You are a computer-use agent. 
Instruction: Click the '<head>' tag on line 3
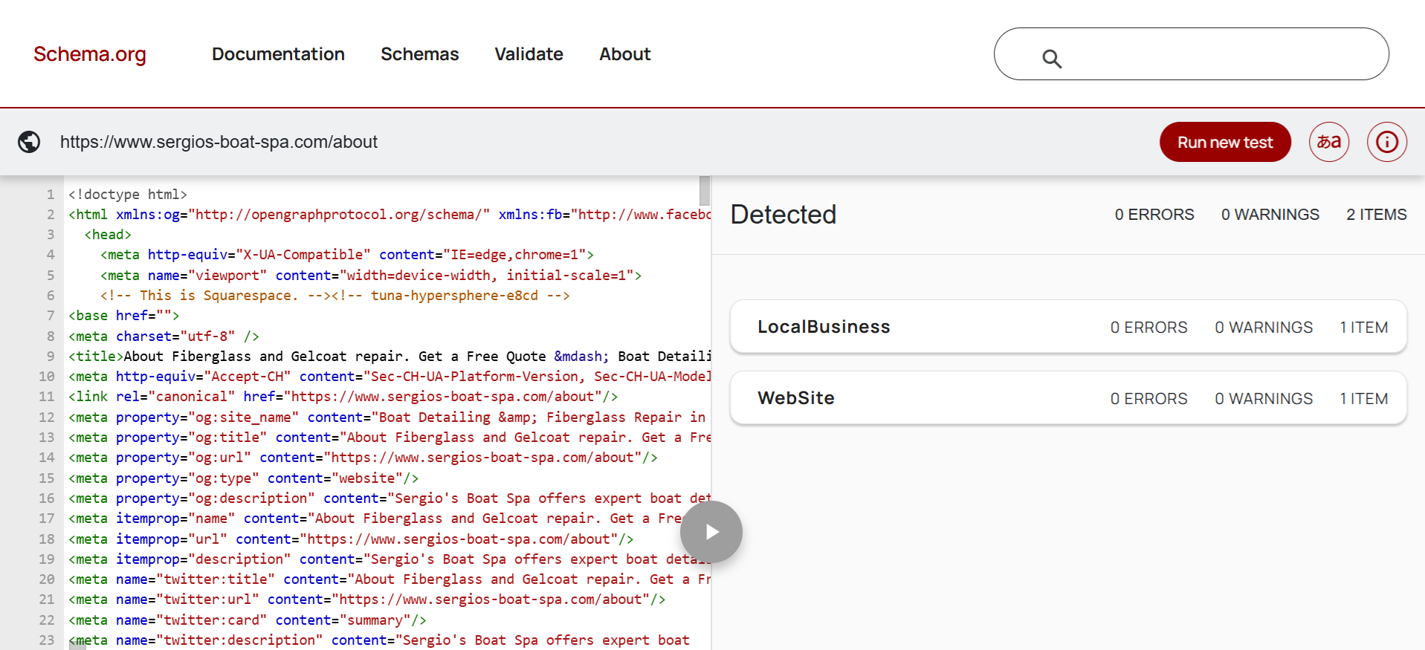pyautogui.click(x=108, y=235)
